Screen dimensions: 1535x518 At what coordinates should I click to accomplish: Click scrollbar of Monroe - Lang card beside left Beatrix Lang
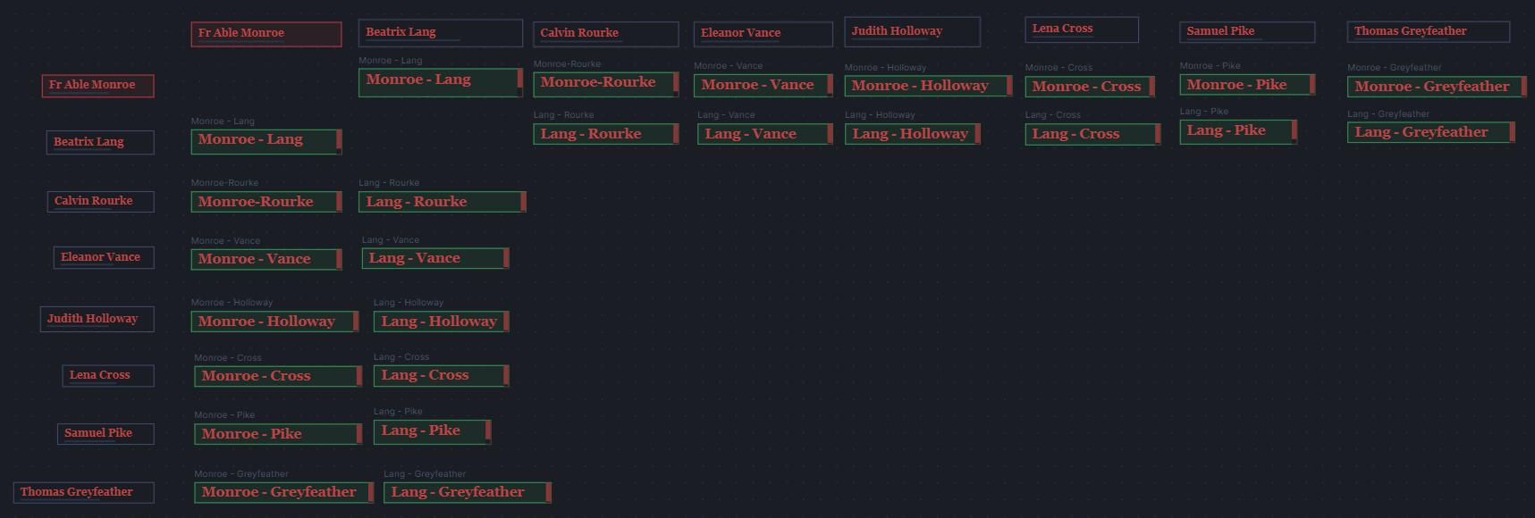pos(339,141)
